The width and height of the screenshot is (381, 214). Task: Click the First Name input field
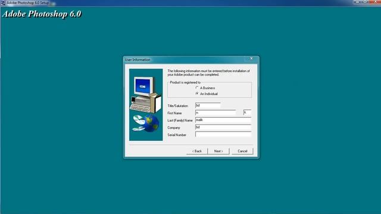tap(216, 113)
